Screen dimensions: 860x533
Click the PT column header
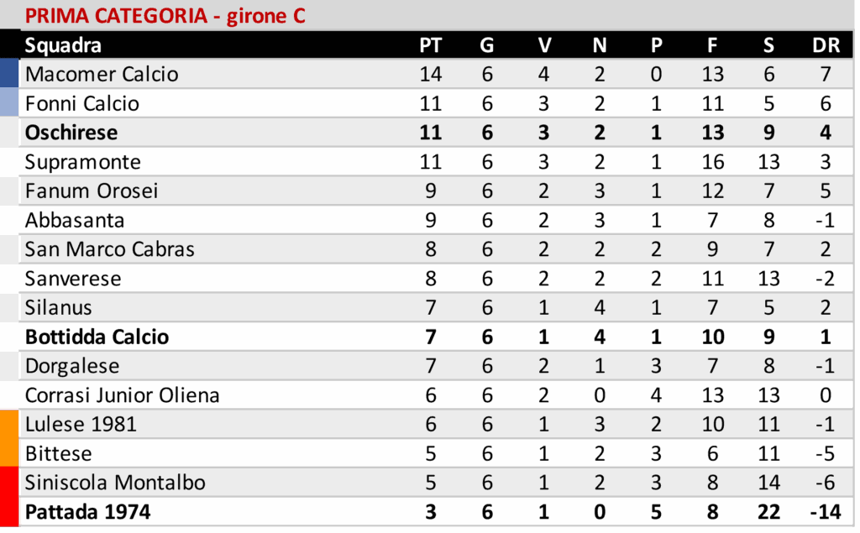point(430,45)
